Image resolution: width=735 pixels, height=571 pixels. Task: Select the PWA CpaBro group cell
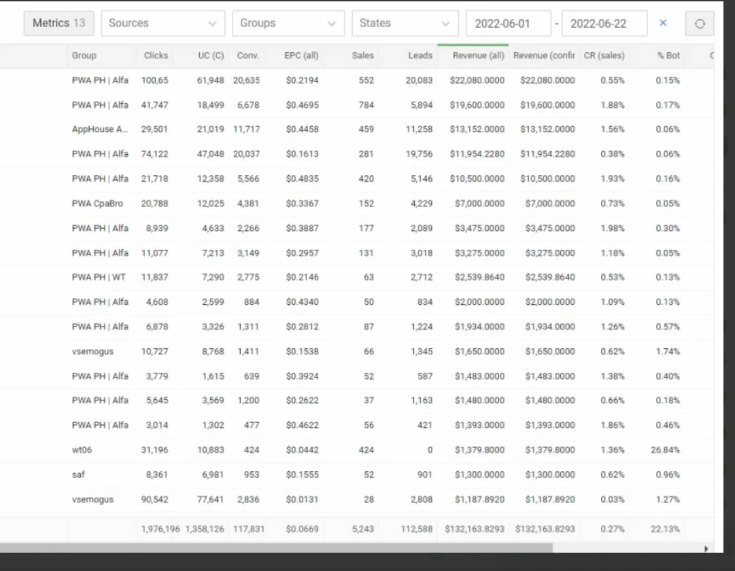point(97,204)
